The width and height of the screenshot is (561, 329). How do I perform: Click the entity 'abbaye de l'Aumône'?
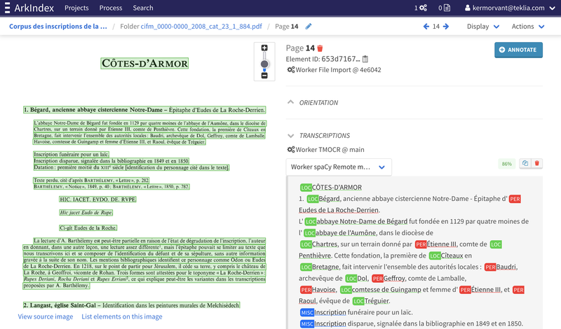[x=346, y=233]
